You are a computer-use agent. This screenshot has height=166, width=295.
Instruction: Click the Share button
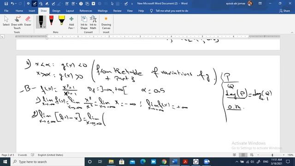click(284, 11)
